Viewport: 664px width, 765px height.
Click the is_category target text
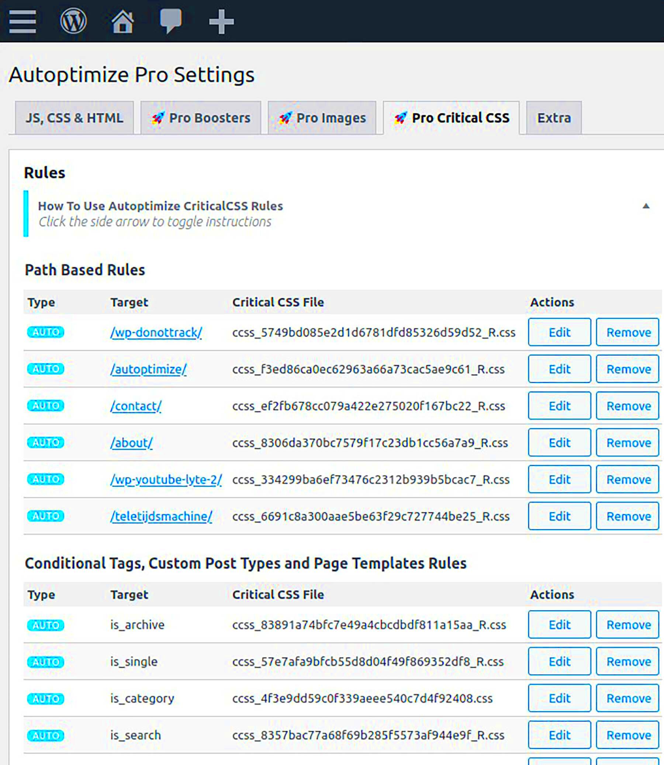(142, 698)
